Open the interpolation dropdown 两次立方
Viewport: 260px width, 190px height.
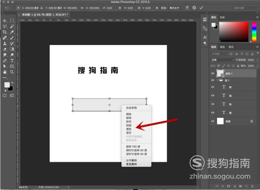coord(176,8)
